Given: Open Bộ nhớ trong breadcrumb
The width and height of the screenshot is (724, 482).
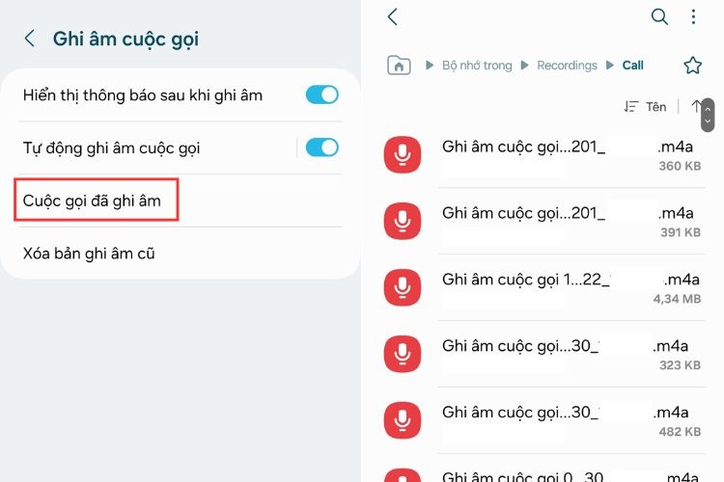Looking at the screenshot, I should (x=477, y=66).
